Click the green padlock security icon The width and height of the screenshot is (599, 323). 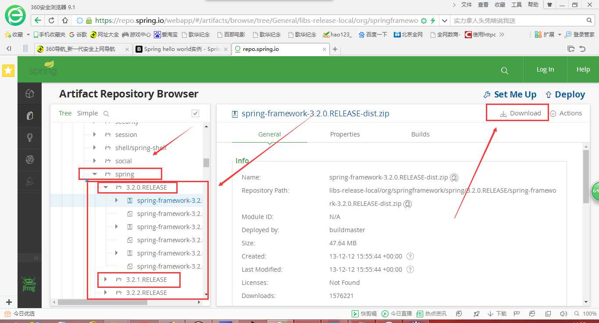89,20
